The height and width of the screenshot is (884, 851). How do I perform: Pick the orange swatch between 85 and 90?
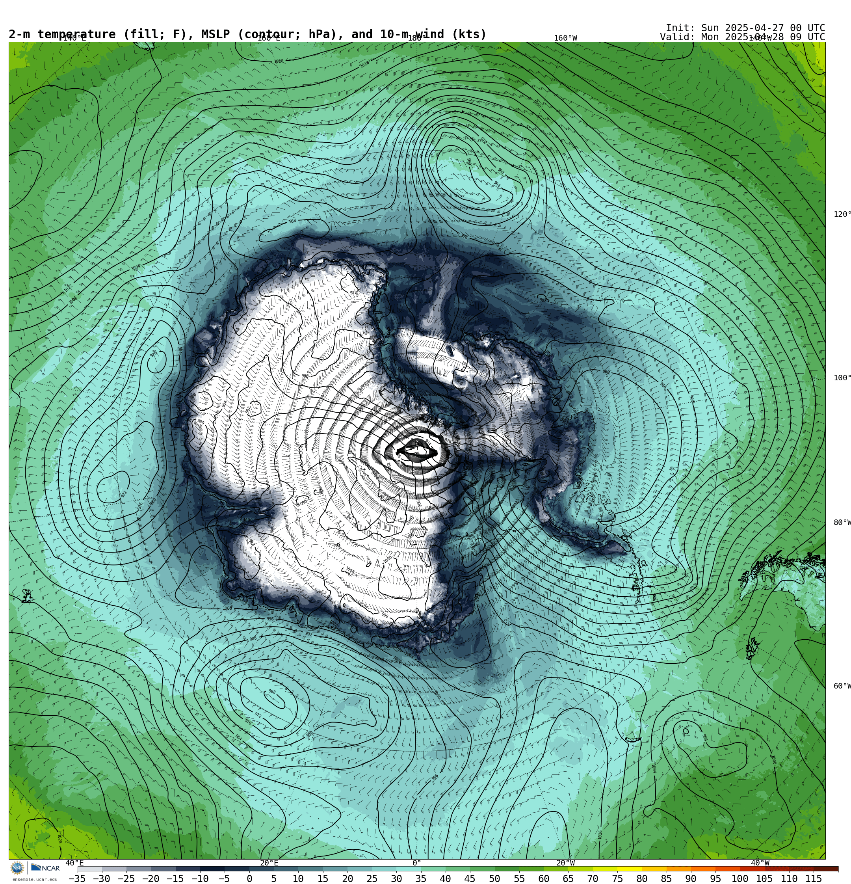pos(679,869)
